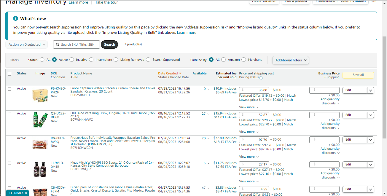The width and height of the screenshot is (387, 196).
Task: Click Edit for the Meat Mitch listing
Action: pyautogui.click(x=355, y=165)
